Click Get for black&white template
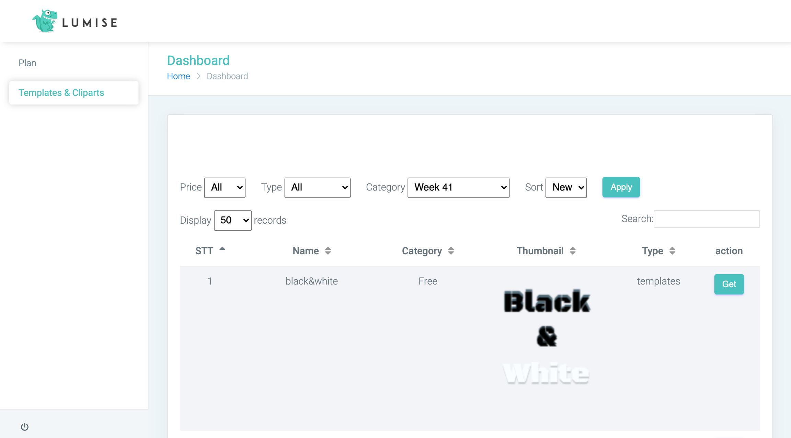The height and width of the screenshot is (438, 791). point(729,284)
